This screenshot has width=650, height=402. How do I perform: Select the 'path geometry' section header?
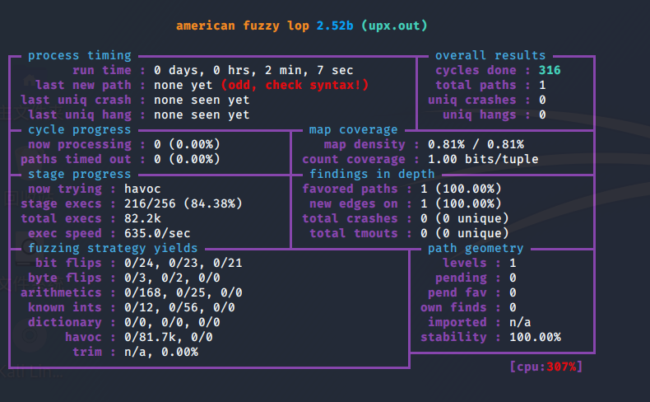coord(476,249)
